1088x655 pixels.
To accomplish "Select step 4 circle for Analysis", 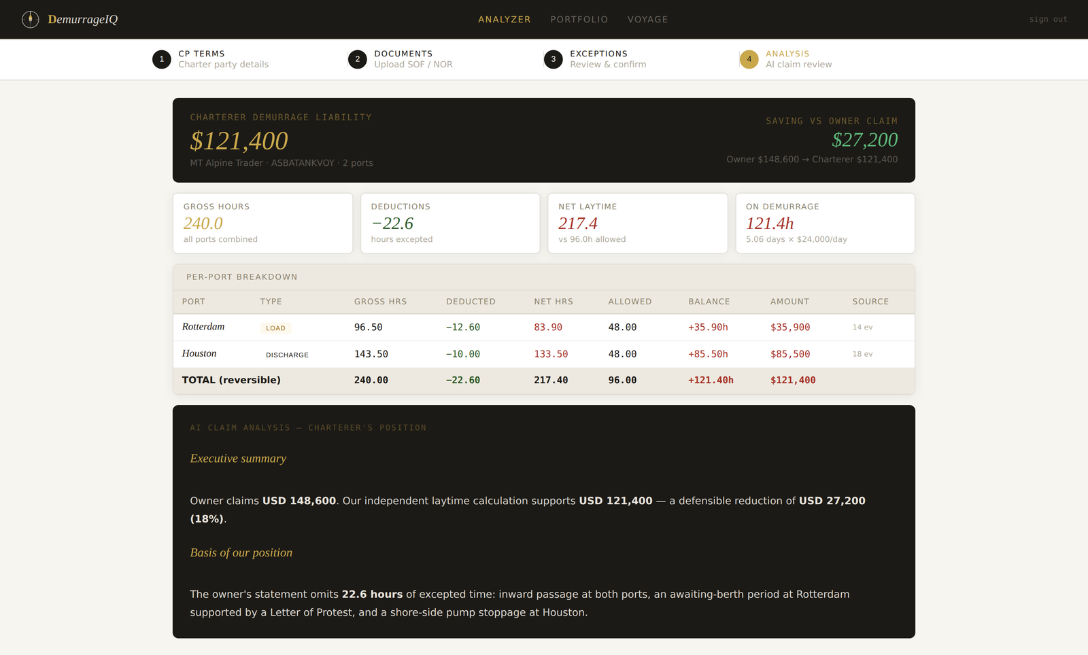I will tap(749, 59).
